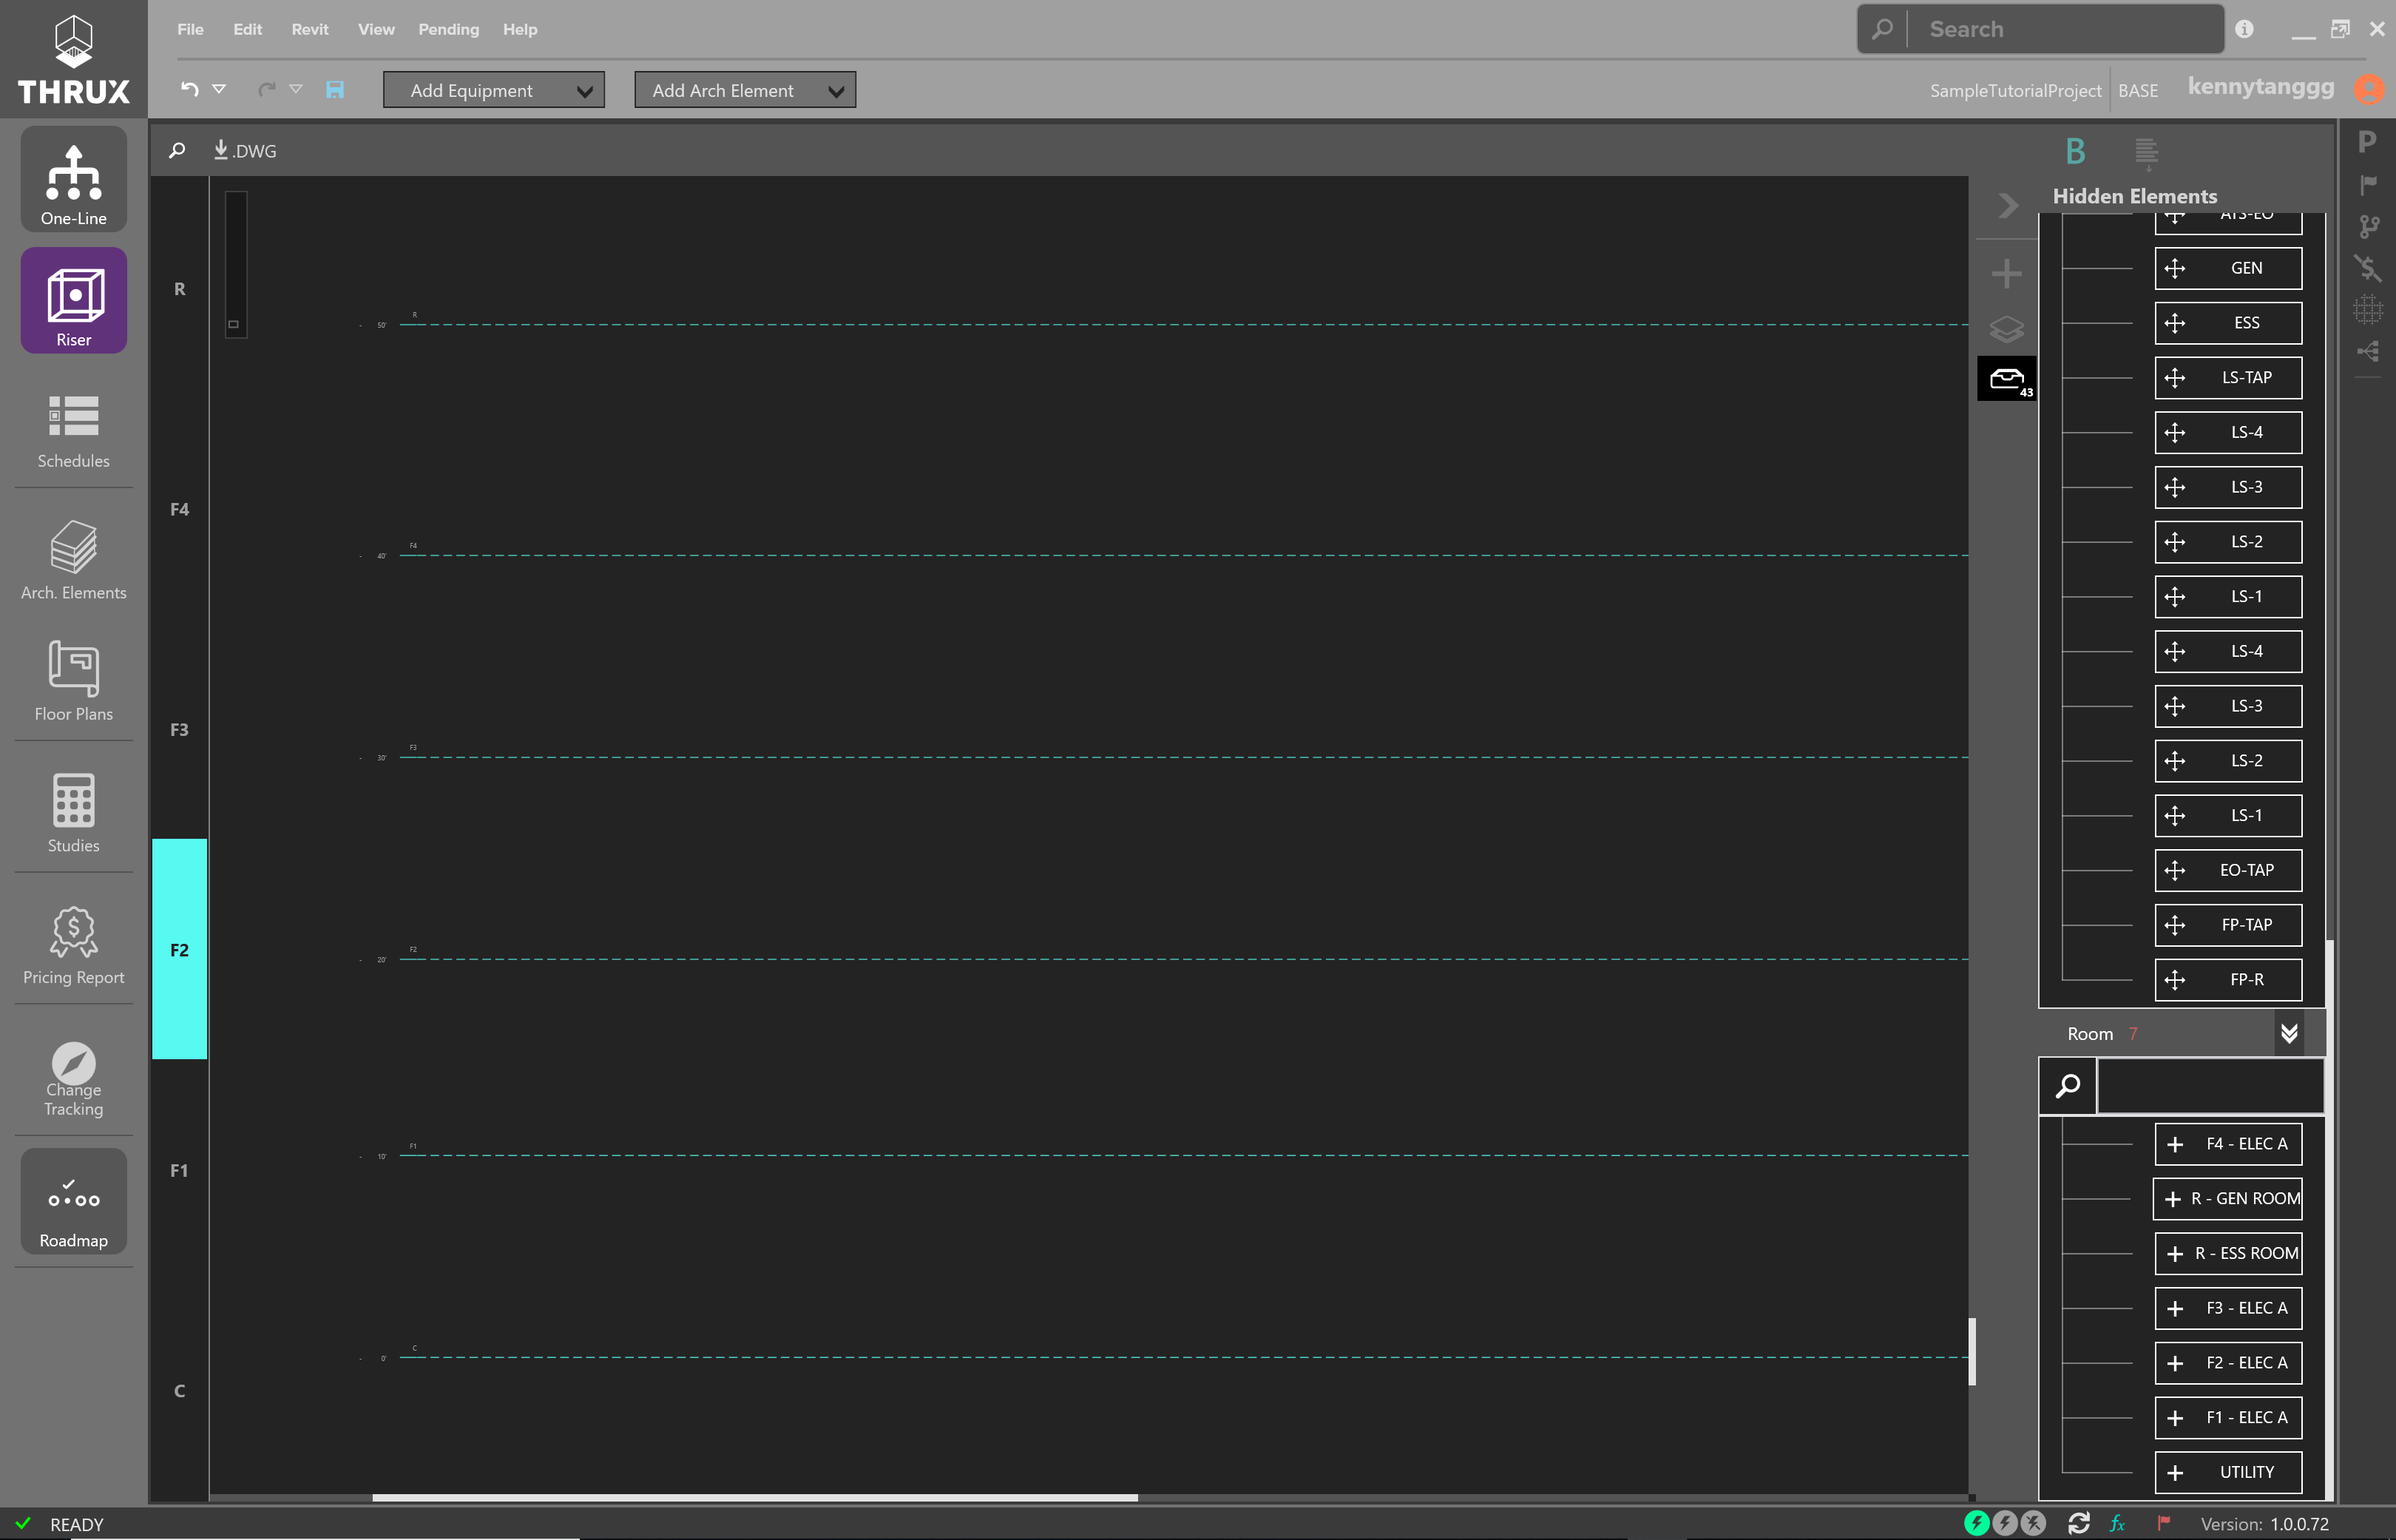Viewport: 2396px width, 1540px height.
Task: Click the red flag icon in status bar
Action: coord(2163,1522)
